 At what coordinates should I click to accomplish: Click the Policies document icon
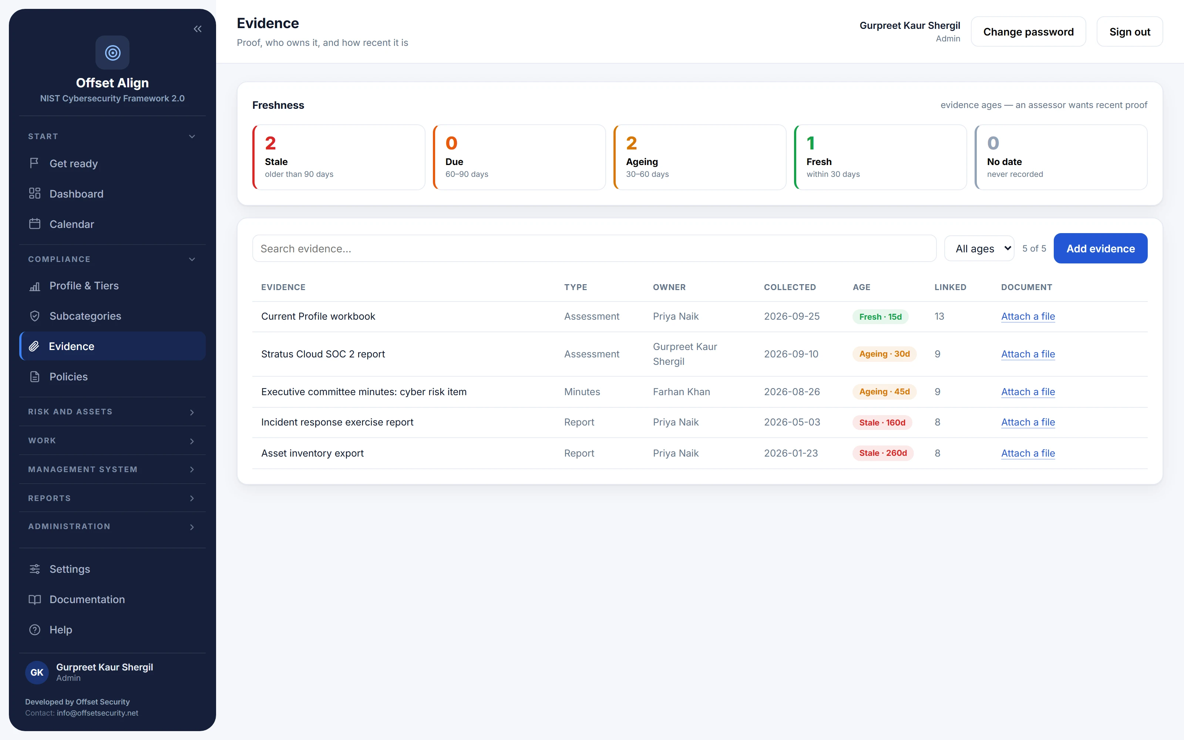coord(34,377)
